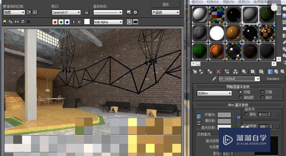
Task: Select the white material sample sphere
Action: 217,33
